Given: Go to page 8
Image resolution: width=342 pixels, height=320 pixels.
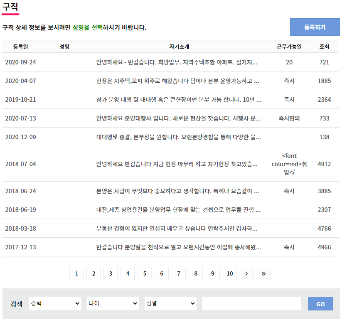Looking at the screenshot, I should point(196,273).
